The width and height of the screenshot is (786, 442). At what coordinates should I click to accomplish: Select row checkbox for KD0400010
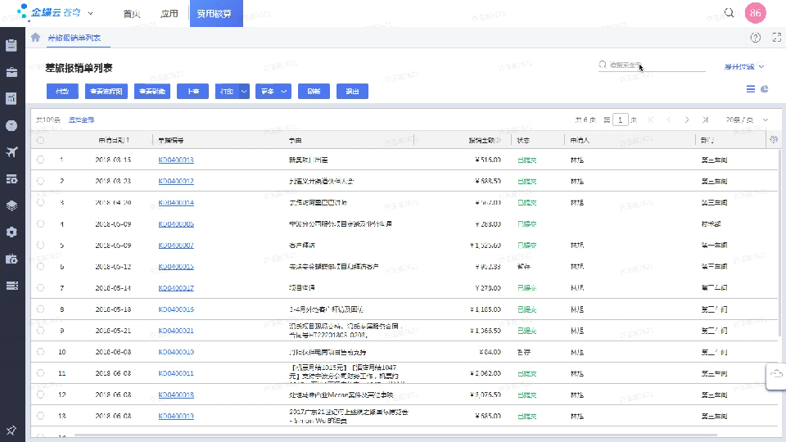coord(41,352)
